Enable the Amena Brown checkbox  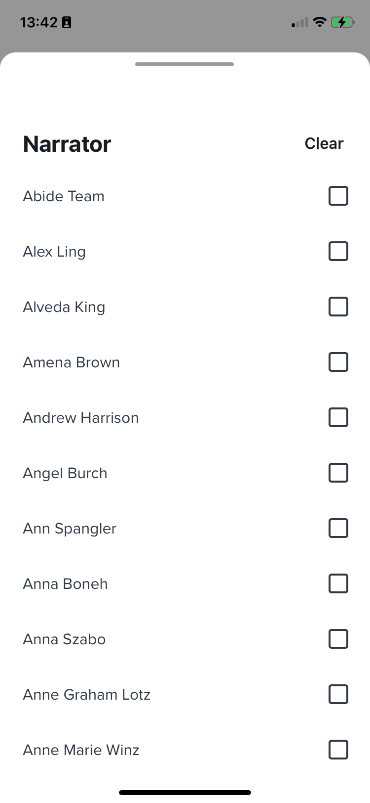point(338,362)
